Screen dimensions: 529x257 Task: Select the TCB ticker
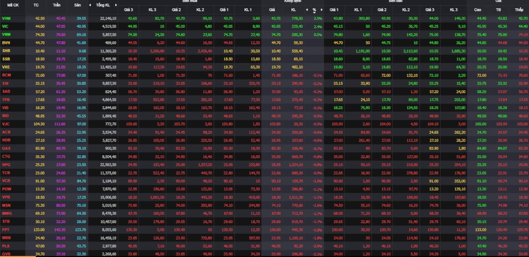[6, 172]
